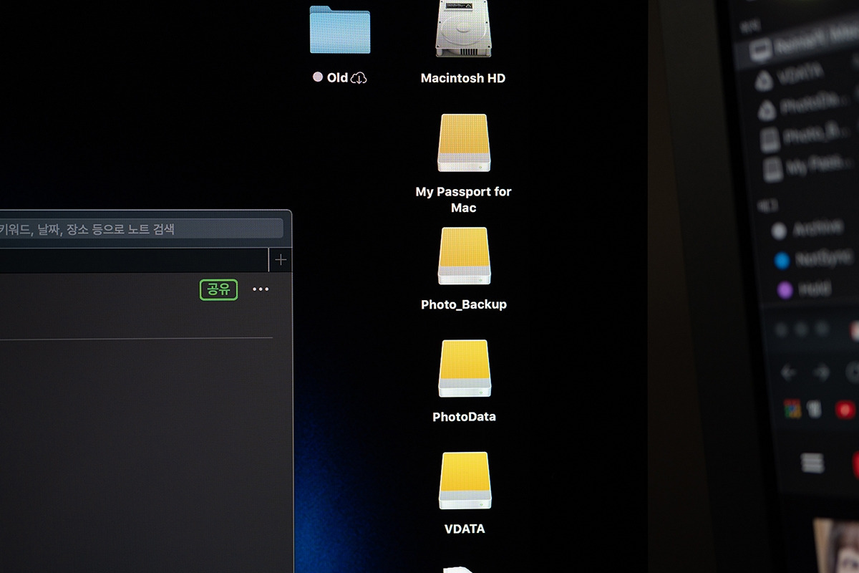Open the Photo_Backup external drive icon
This screenshot has width=859, height=573.
coord(462,255)
